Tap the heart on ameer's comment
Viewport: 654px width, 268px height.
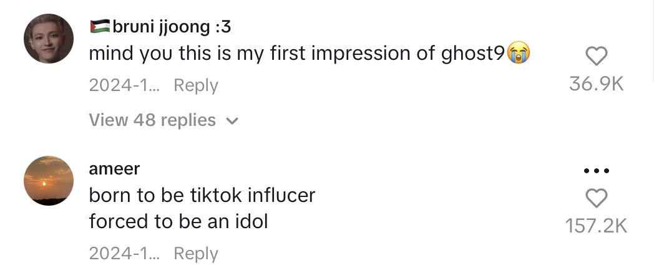(x=597, y=198)
